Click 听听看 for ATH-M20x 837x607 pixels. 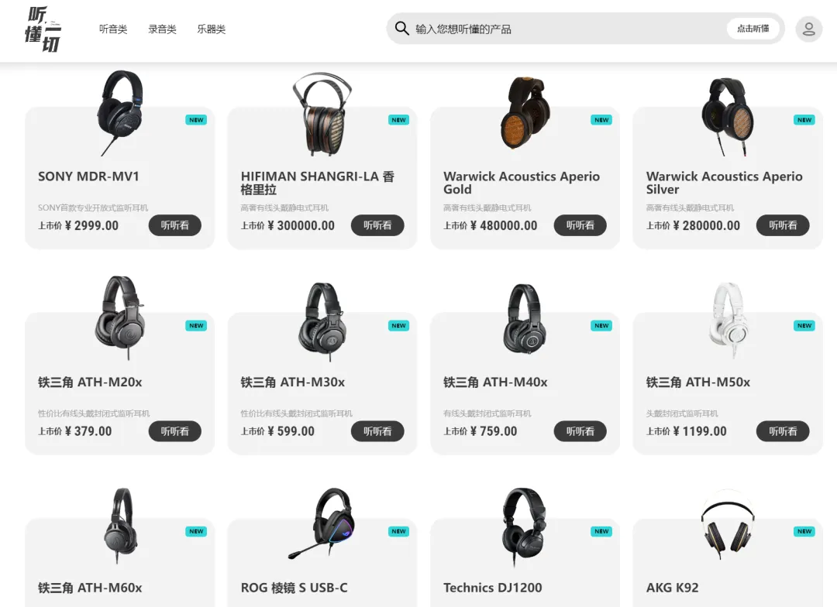point(175,431)
